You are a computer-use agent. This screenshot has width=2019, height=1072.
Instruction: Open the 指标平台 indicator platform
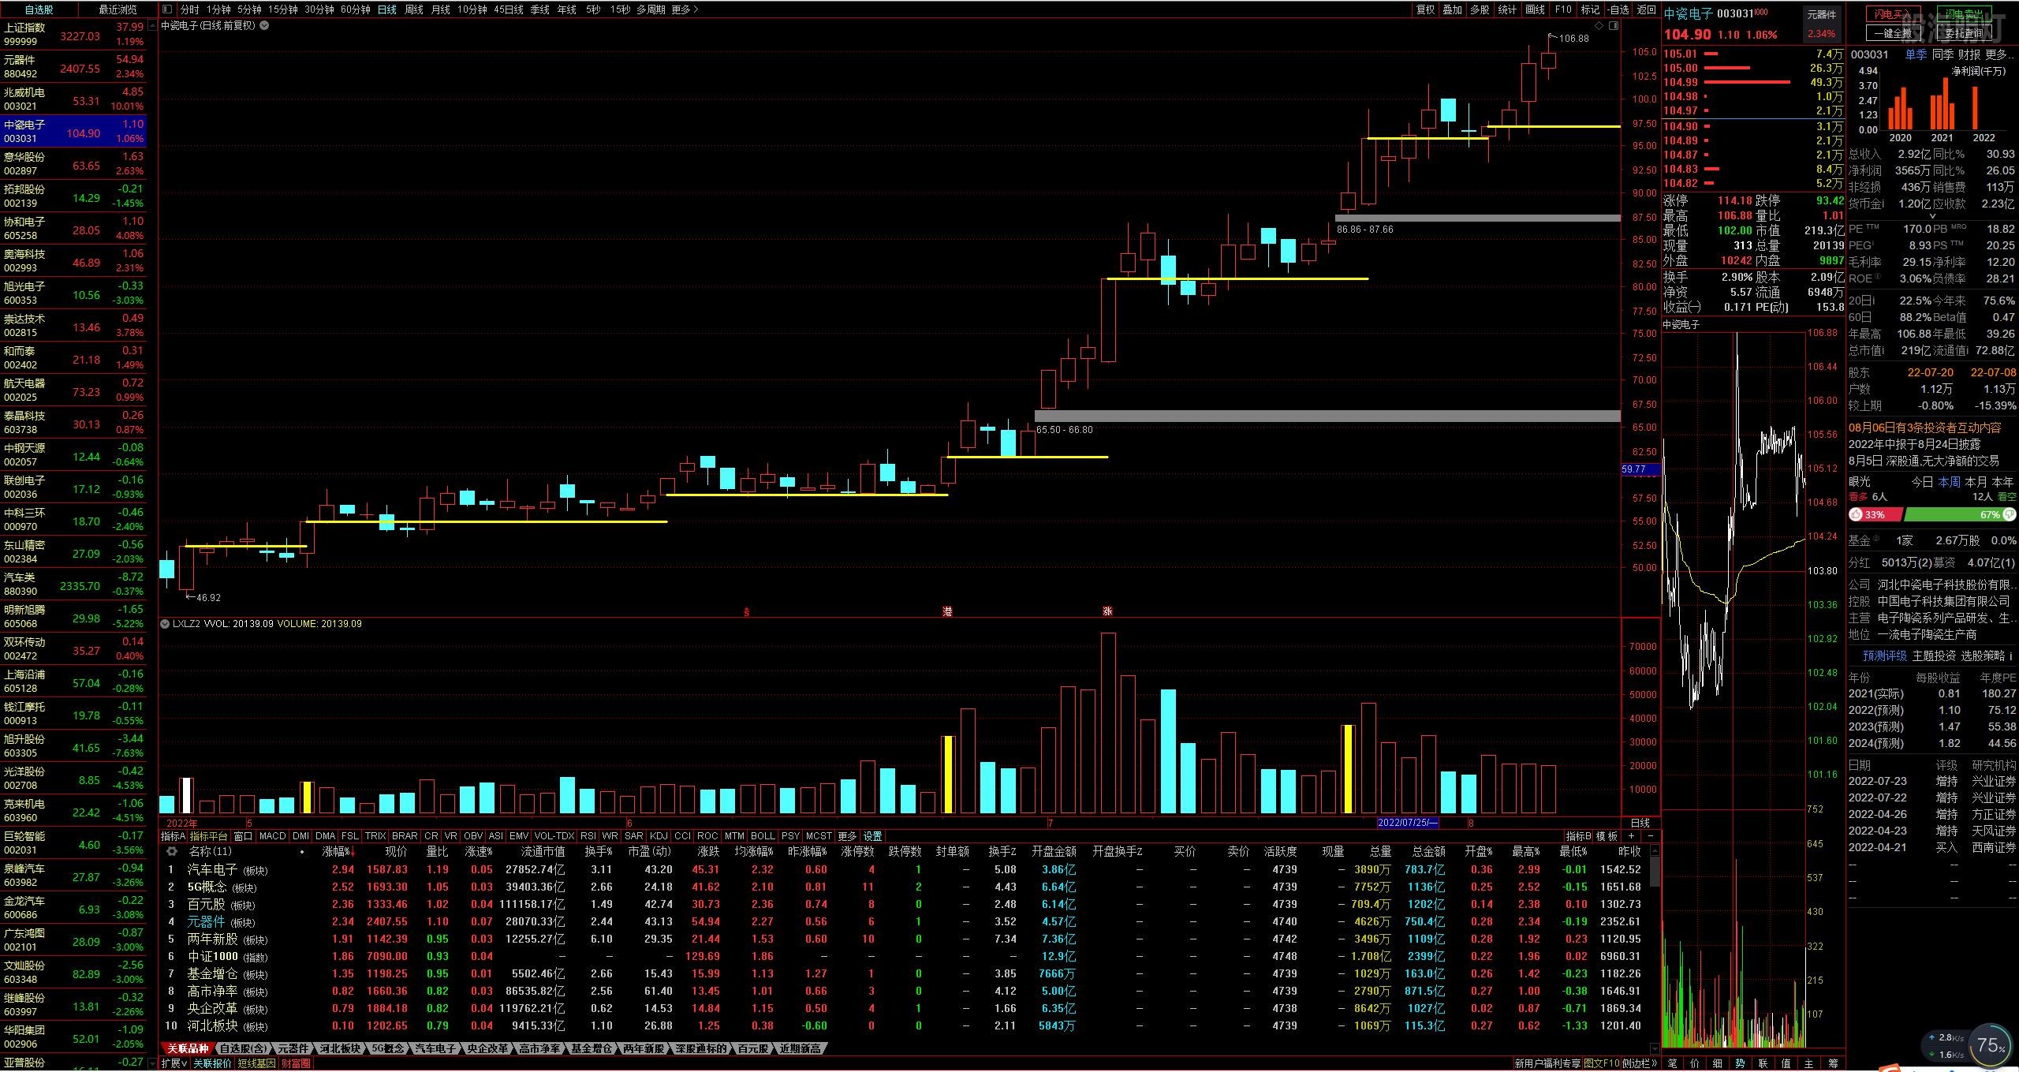coord(209,836)
